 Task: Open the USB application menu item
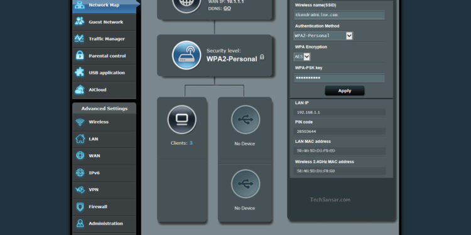(104, 73)
